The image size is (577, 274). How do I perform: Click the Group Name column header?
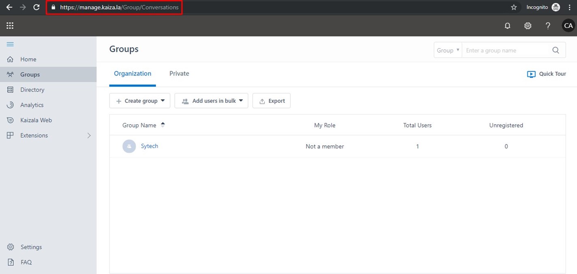[139, 125]
